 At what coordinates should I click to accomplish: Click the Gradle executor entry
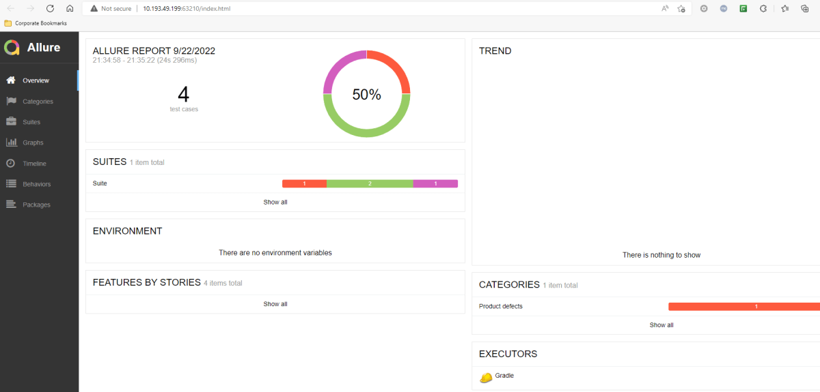pyautogui.click(x=504, y=376)
